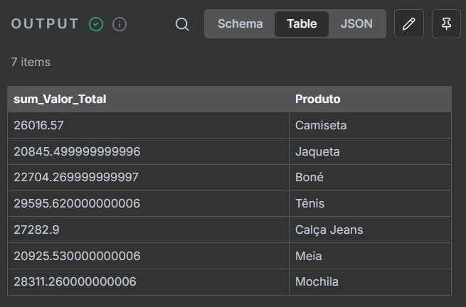Click the sum_Valor_Total column header
Image resolution: width=466 pixels, height=307 pixels.
coord(148,99)
